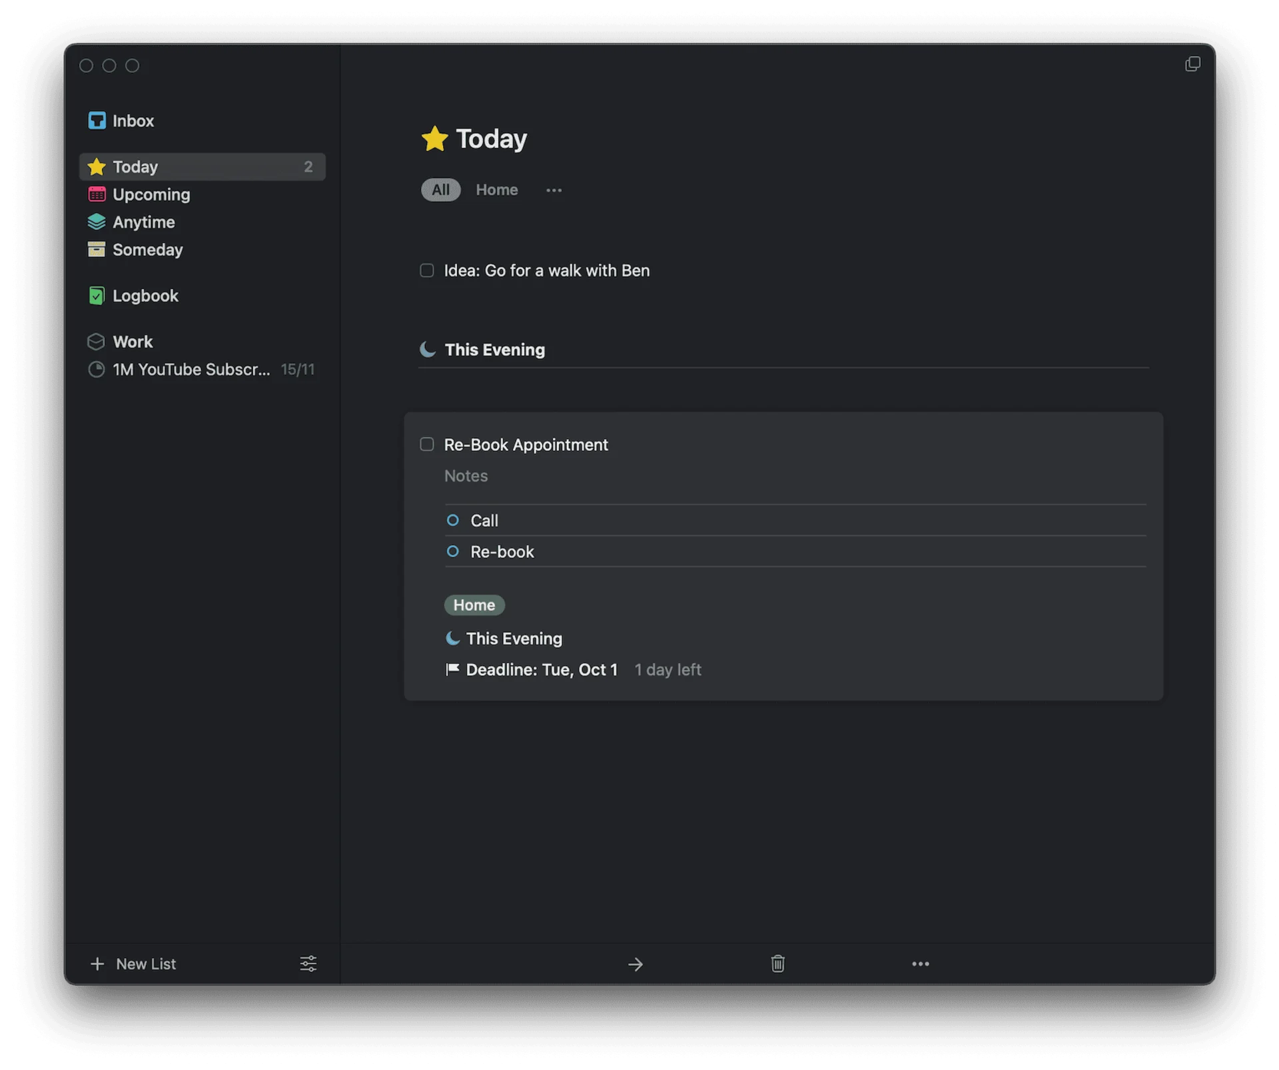
Task: Open the Inbox list
Action: click(x=133, y=121)
